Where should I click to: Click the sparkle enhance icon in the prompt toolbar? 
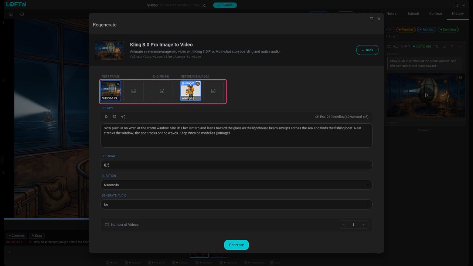pos(123,117)
